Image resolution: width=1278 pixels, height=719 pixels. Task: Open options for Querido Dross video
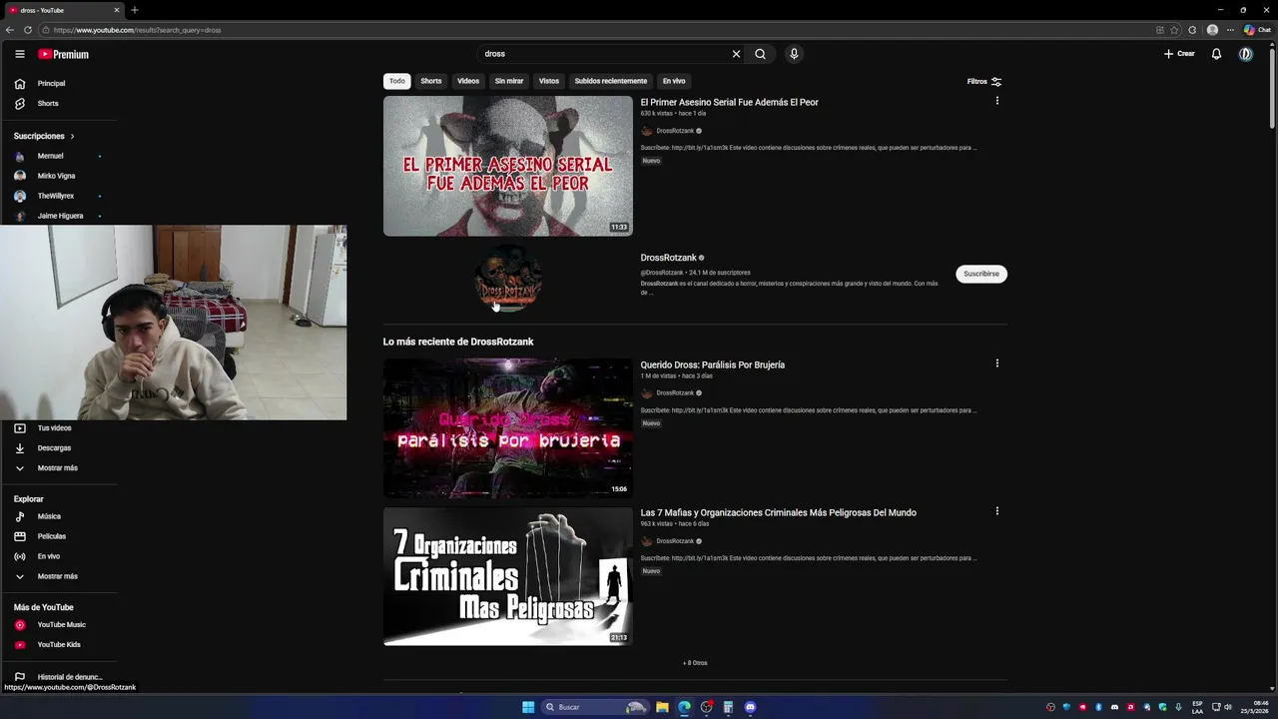(996, 363)
